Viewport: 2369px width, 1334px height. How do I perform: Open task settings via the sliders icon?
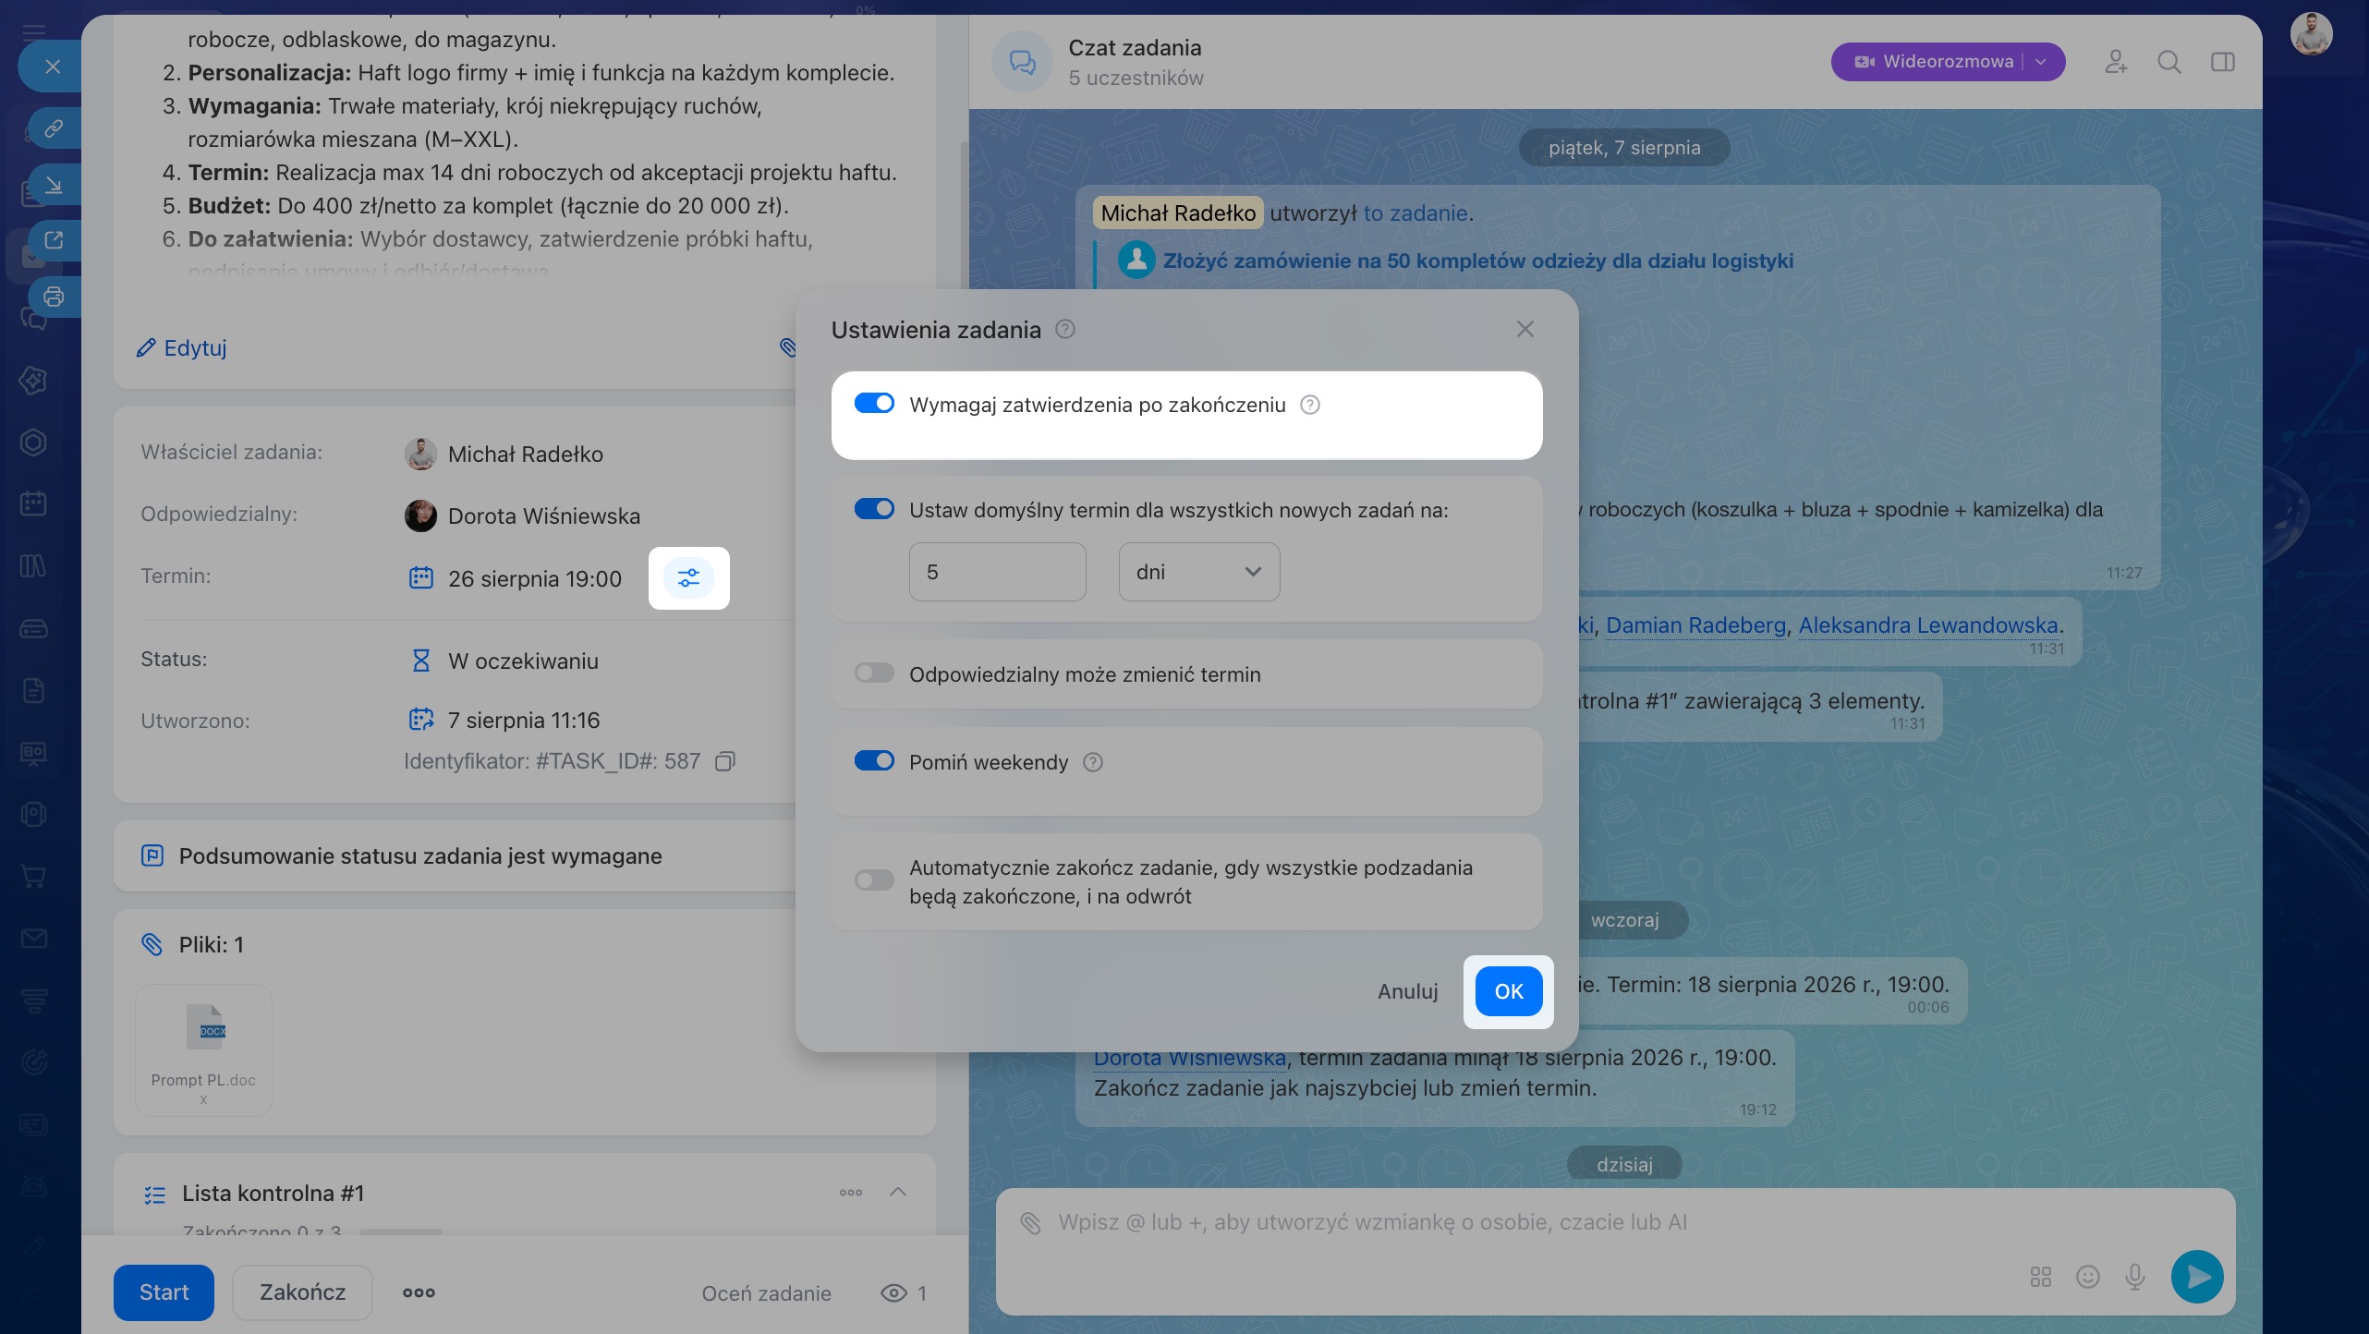(689, 578)
